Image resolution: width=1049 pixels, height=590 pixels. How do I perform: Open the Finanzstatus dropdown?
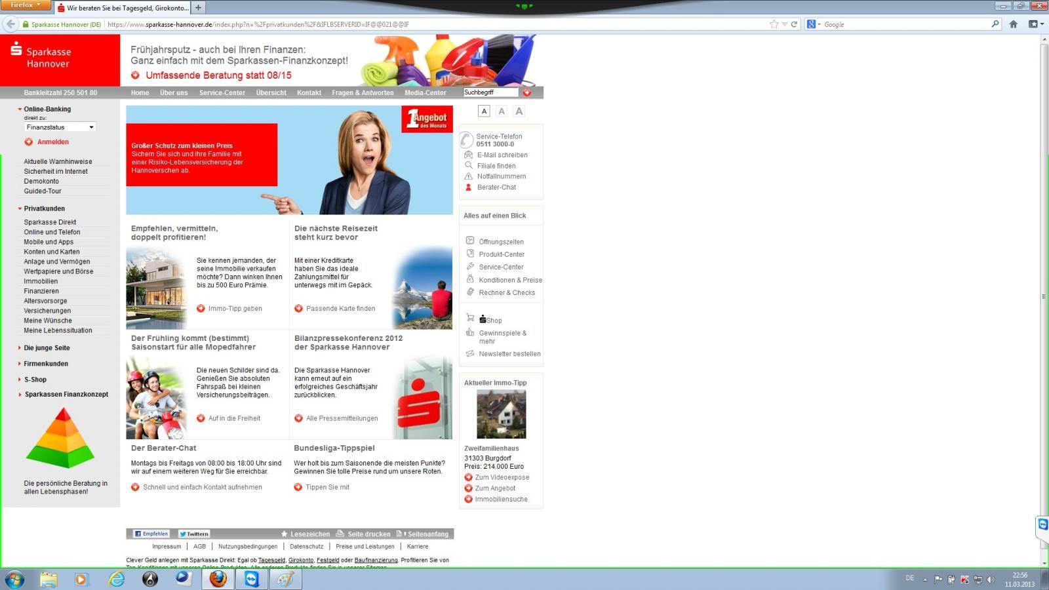tap(60, 127)
